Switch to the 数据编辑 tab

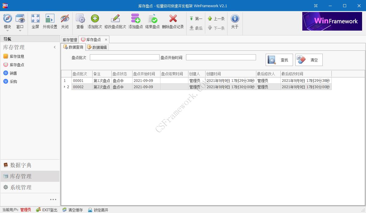click(97, 47)
